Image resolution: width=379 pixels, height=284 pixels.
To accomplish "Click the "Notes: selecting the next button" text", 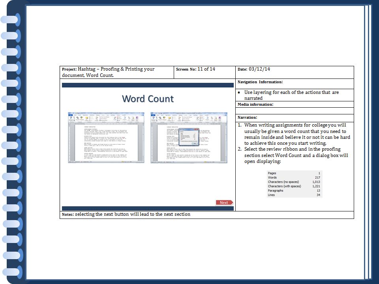I will tap(126, 214).
